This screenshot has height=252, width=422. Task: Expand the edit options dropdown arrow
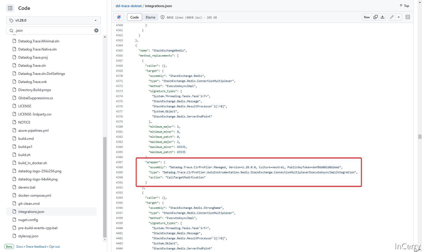click(399, 17)
